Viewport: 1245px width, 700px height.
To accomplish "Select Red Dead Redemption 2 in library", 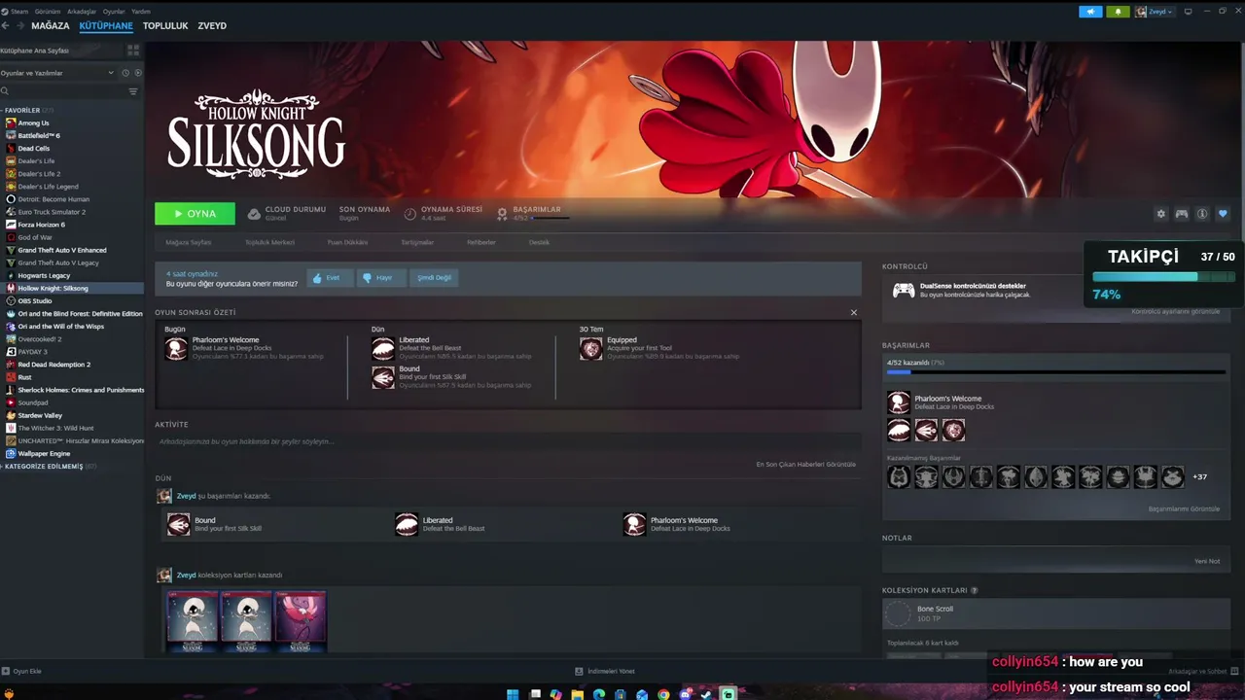I will [53, 365].
